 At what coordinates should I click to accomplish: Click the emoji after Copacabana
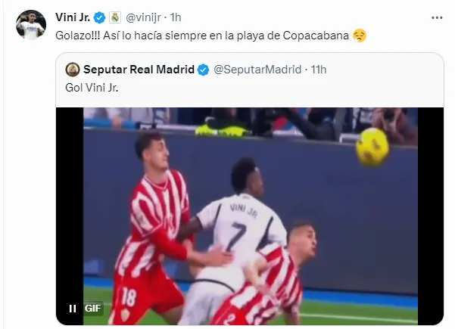click(360, 36)
